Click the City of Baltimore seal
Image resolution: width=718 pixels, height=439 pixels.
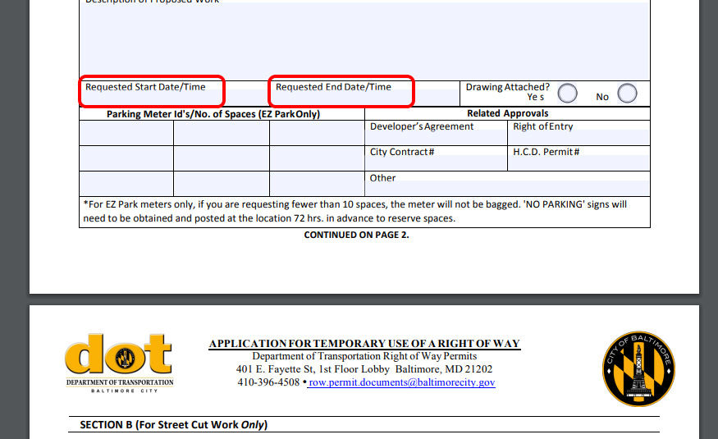638,369
